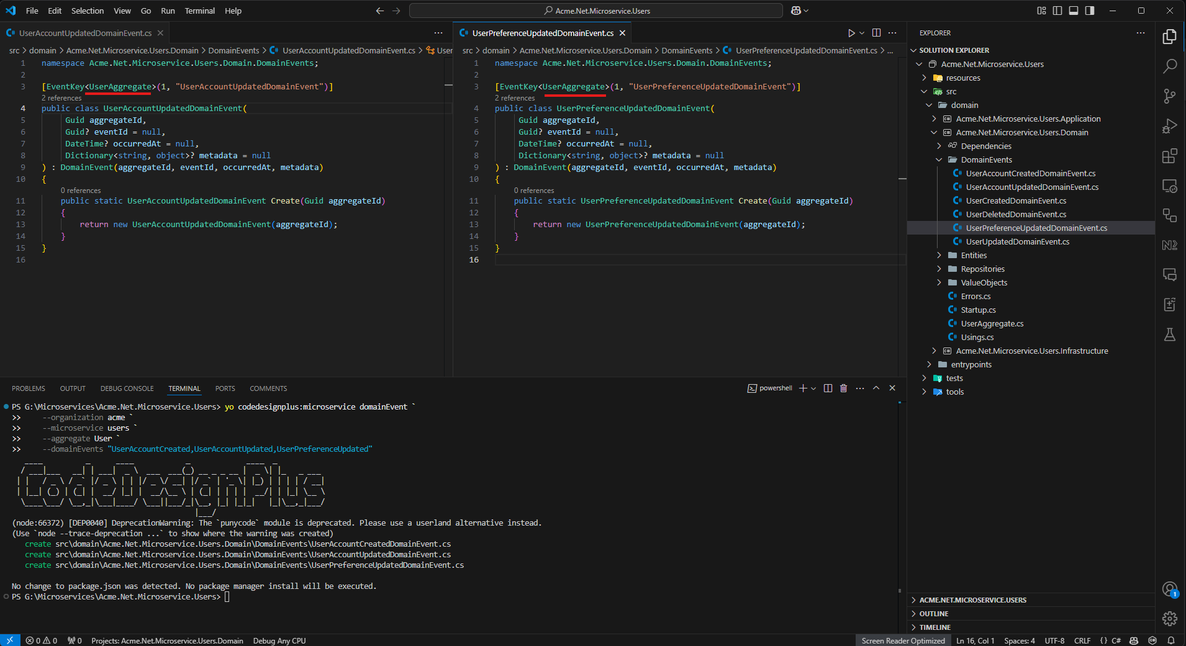
Task: Open the Copilot chat icon in title bar
Action: 796,11
